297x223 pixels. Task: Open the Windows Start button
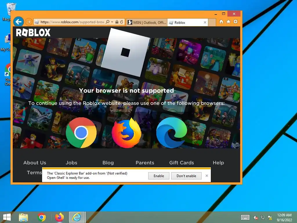(x=7, y=217)
